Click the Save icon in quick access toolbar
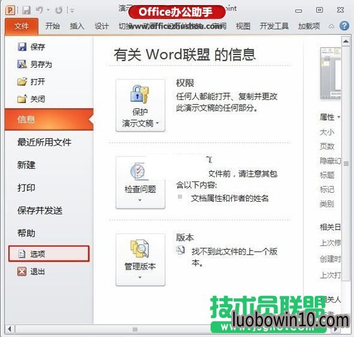 [26, 10]
